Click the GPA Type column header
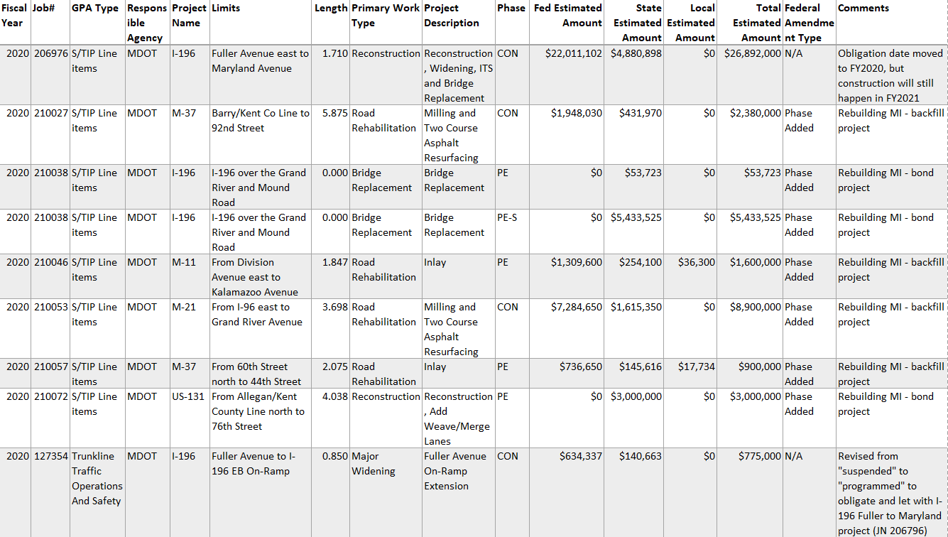948x537 pixels. 97,23
